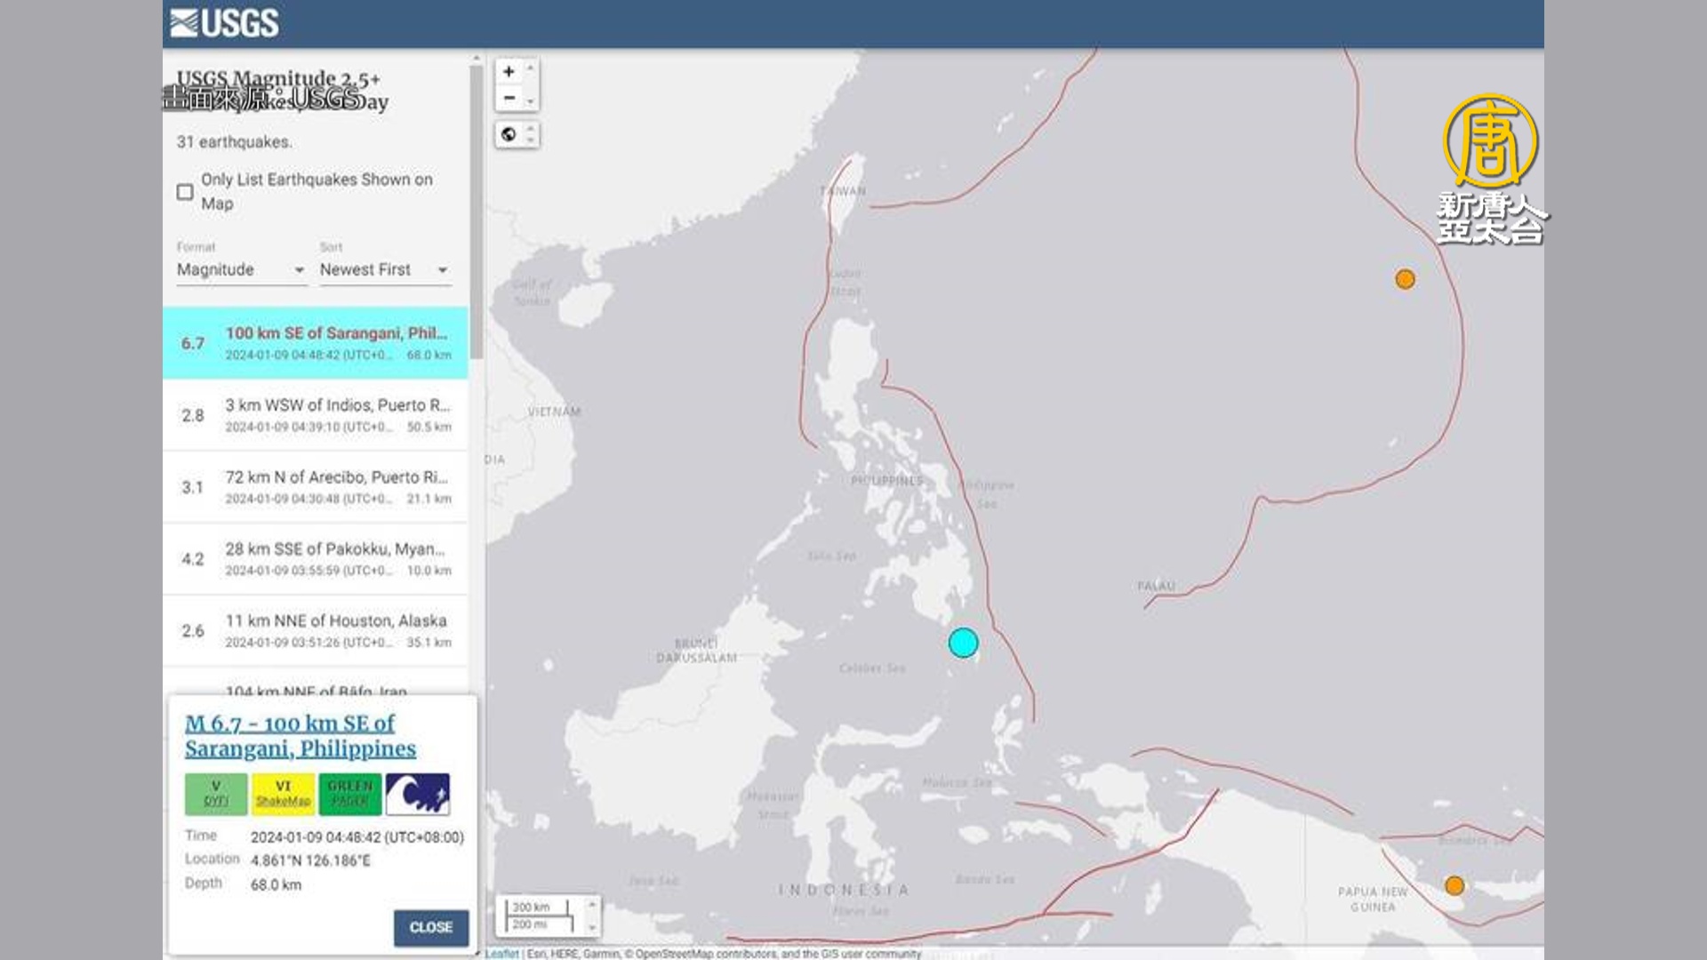Image resolution: width=1707 pixels, height=960 pixels.
Task: Select the 6.7 Sarangani Philippines list entry
Action: click(x=316, y=343)
